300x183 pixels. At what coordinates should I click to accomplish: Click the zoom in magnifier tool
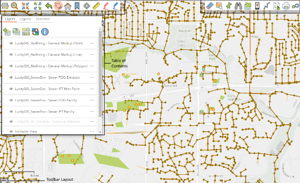coord(15,6)
